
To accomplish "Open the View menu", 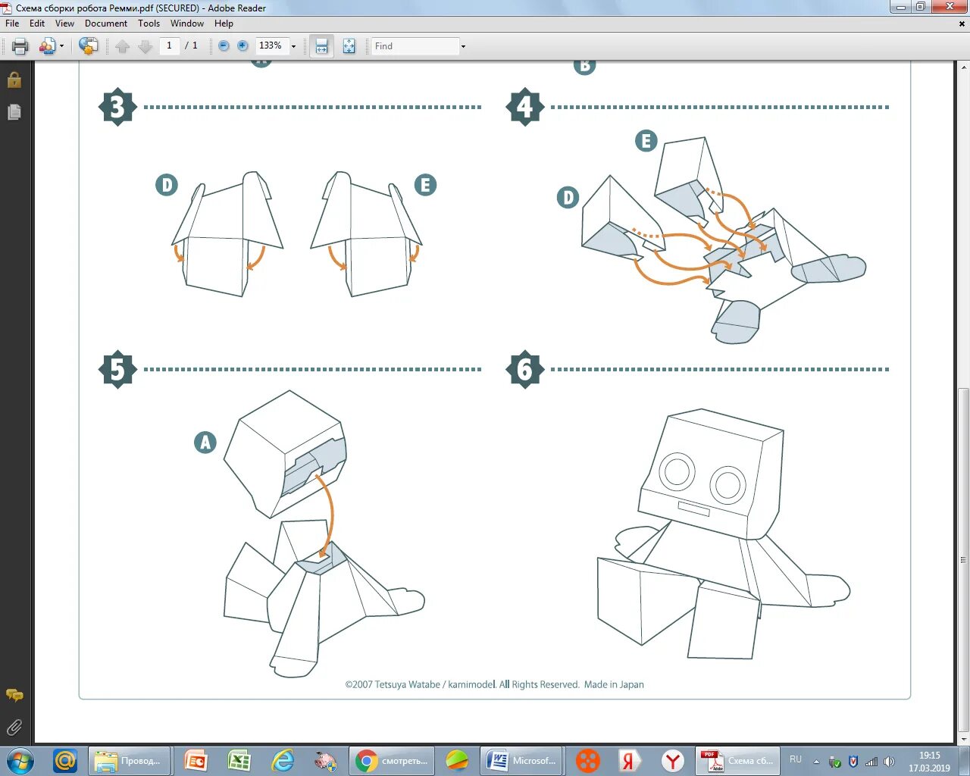I will coord(65,23).
